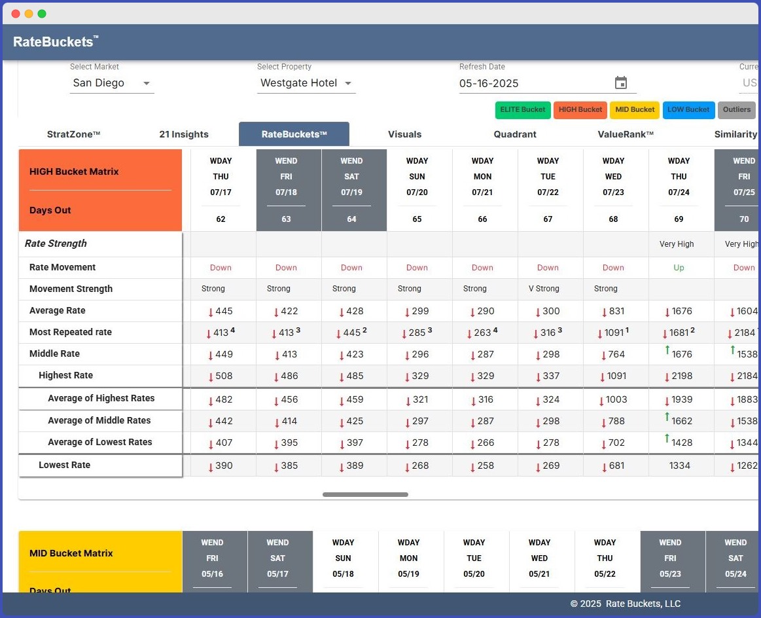761x618 pixels.
Task: Click the Outliers button
Action: pos(737,110)
